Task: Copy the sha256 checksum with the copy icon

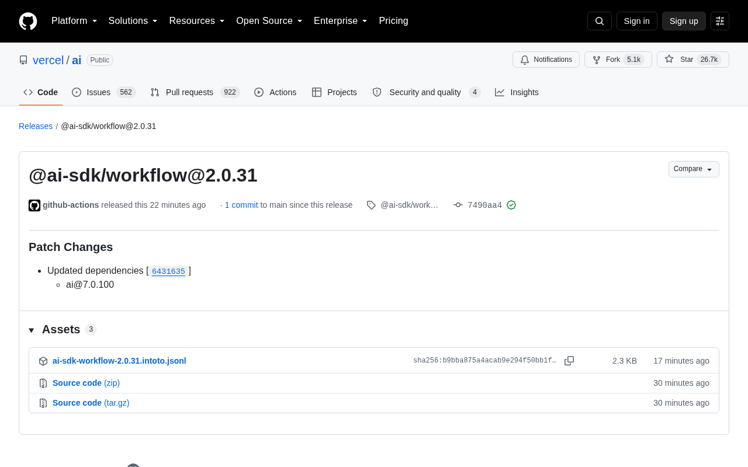Action: [x=569, y=361]
